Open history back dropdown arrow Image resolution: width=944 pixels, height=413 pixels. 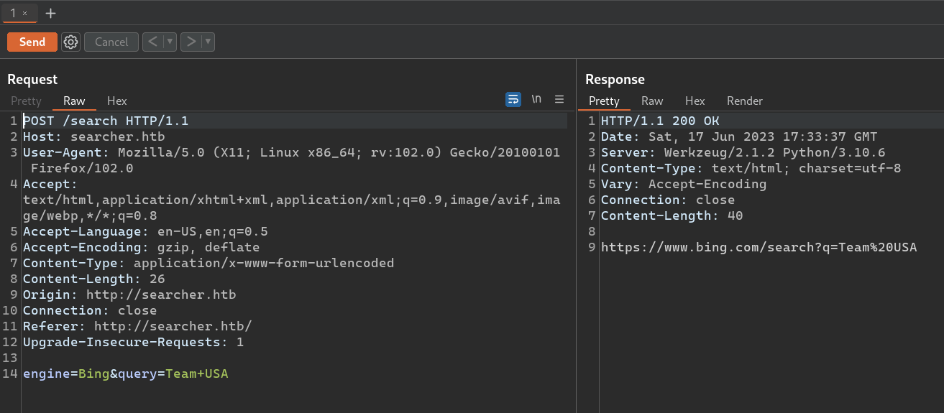click(170, 42)
